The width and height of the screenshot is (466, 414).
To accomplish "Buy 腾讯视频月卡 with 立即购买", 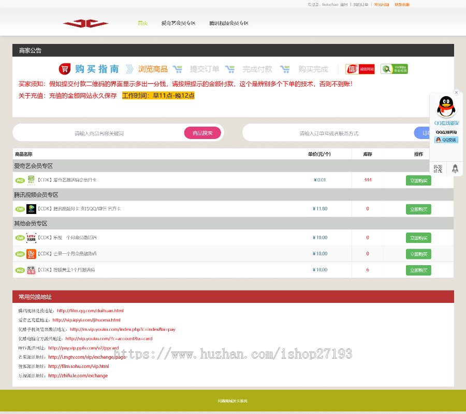I will (x=418, y=209).
